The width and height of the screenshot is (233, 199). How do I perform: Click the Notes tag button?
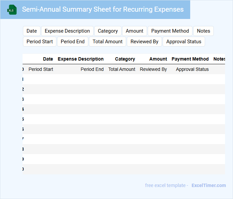203,31
